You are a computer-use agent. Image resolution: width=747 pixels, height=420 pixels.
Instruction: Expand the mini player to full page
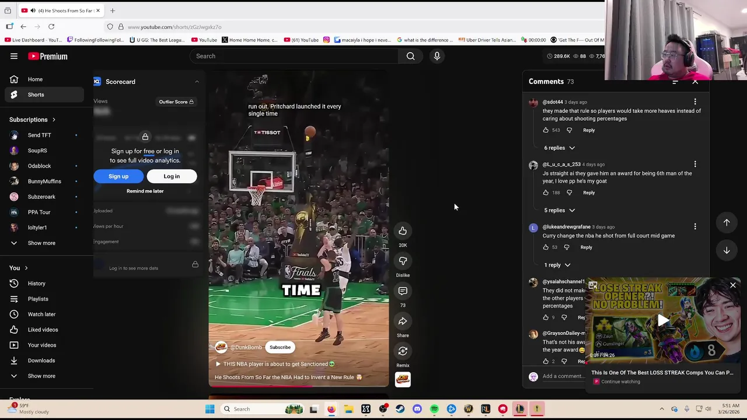(x=593, y=285)
